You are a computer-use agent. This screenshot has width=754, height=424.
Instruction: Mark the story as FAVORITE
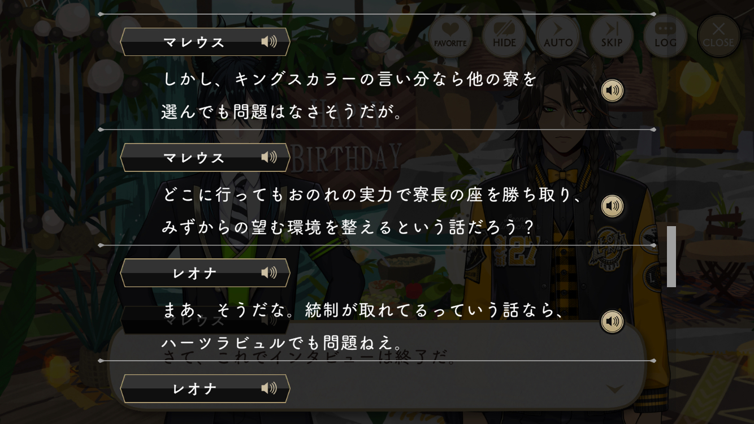tap(450, 36)
